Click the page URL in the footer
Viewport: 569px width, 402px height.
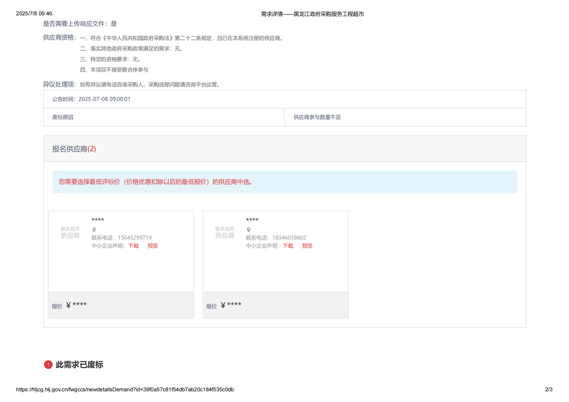click(x=125, y=389)
